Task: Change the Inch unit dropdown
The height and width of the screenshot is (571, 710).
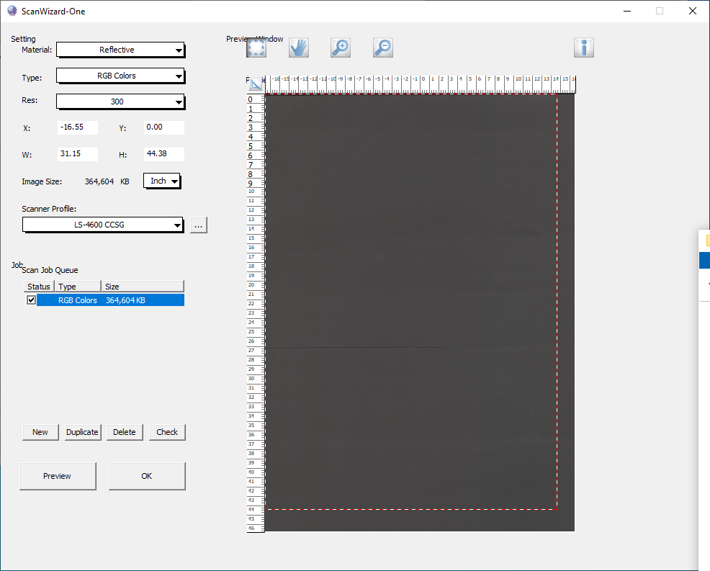Action: tap(162, 181)
